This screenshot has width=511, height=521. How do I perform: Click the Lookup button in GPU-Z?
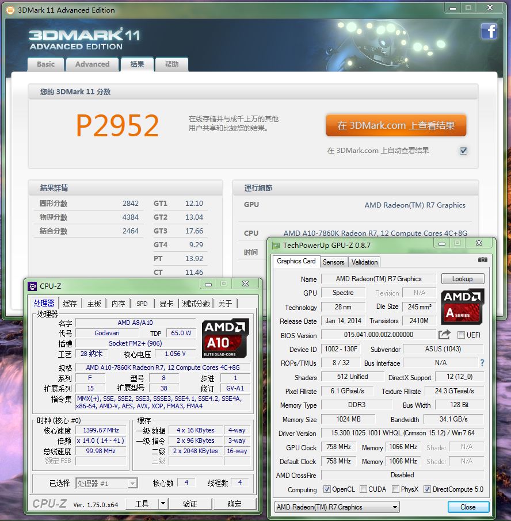point(463,279)
